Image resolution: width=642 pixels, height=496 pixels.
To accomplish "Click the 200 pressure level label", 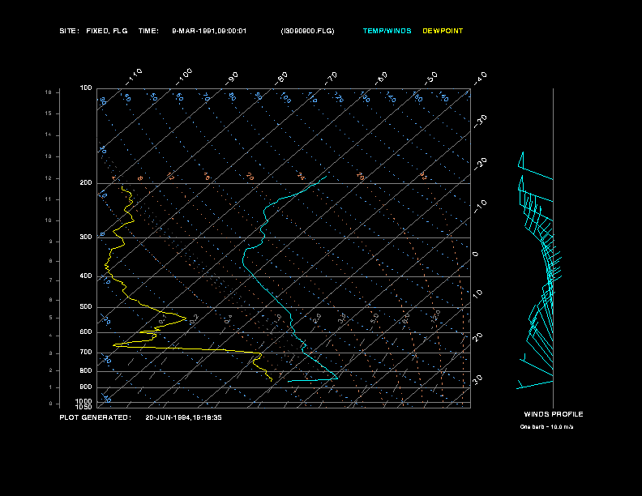I will tap(86, 182).
